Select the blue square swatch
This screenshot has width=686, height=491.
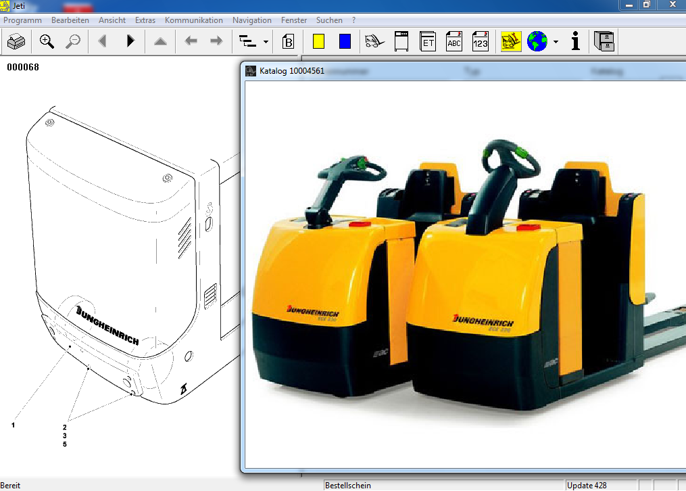tap(345, 42)
